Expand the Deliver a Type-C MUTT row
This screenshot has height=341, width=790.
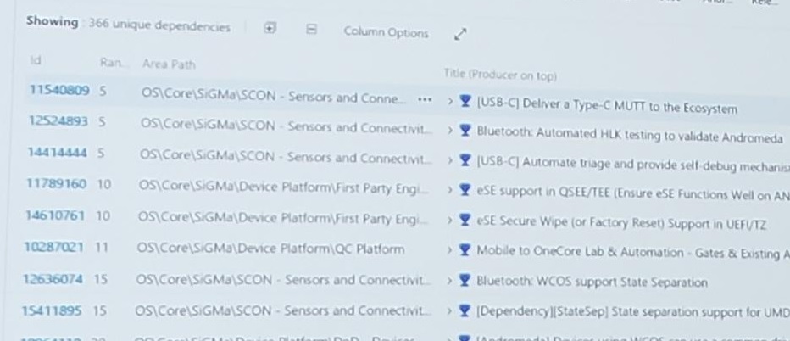pyautogui.click(x=450, y=102)
